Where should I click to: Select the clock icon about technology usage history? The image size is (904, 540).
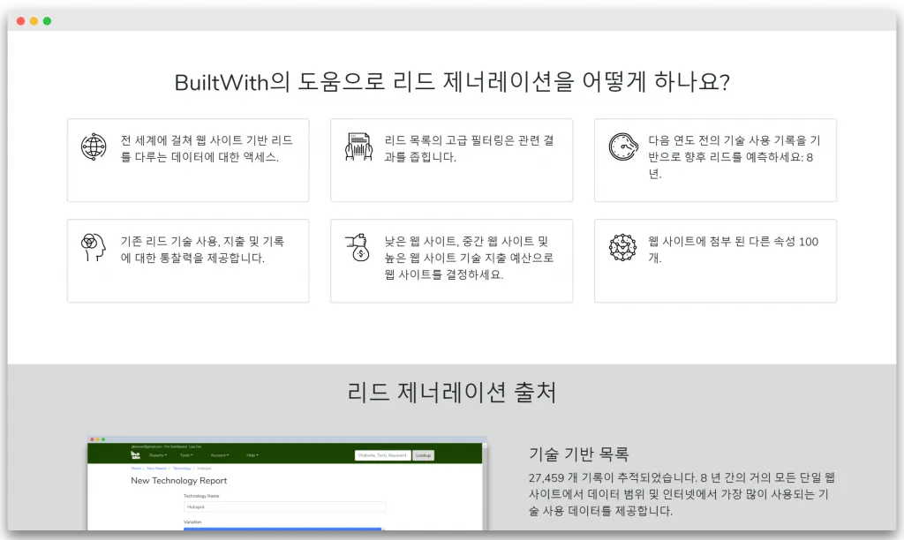(622, 148)
